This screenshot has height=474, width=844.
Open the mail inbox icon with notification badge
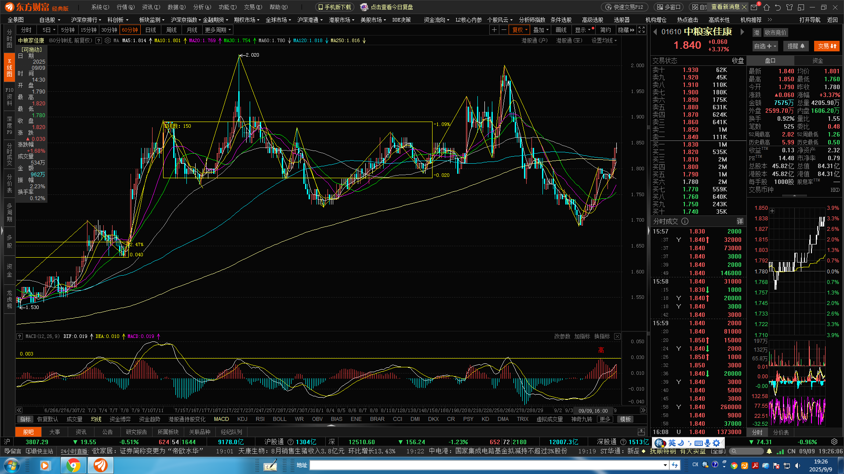point(754,7)
